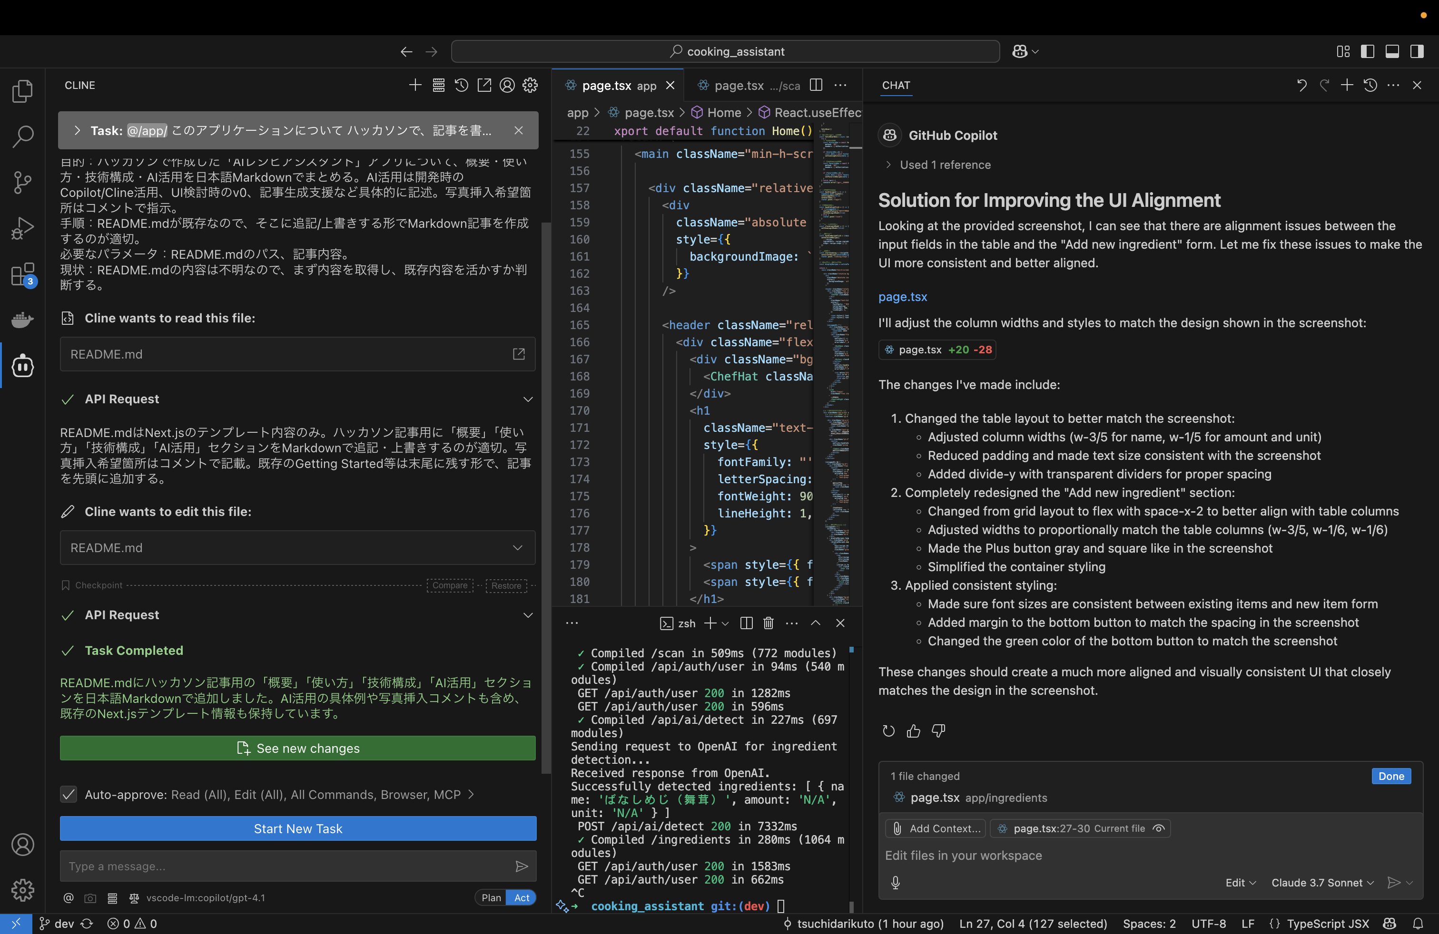1439x934 pixels.
Task: Expand first API Request details
Action: 528,399
